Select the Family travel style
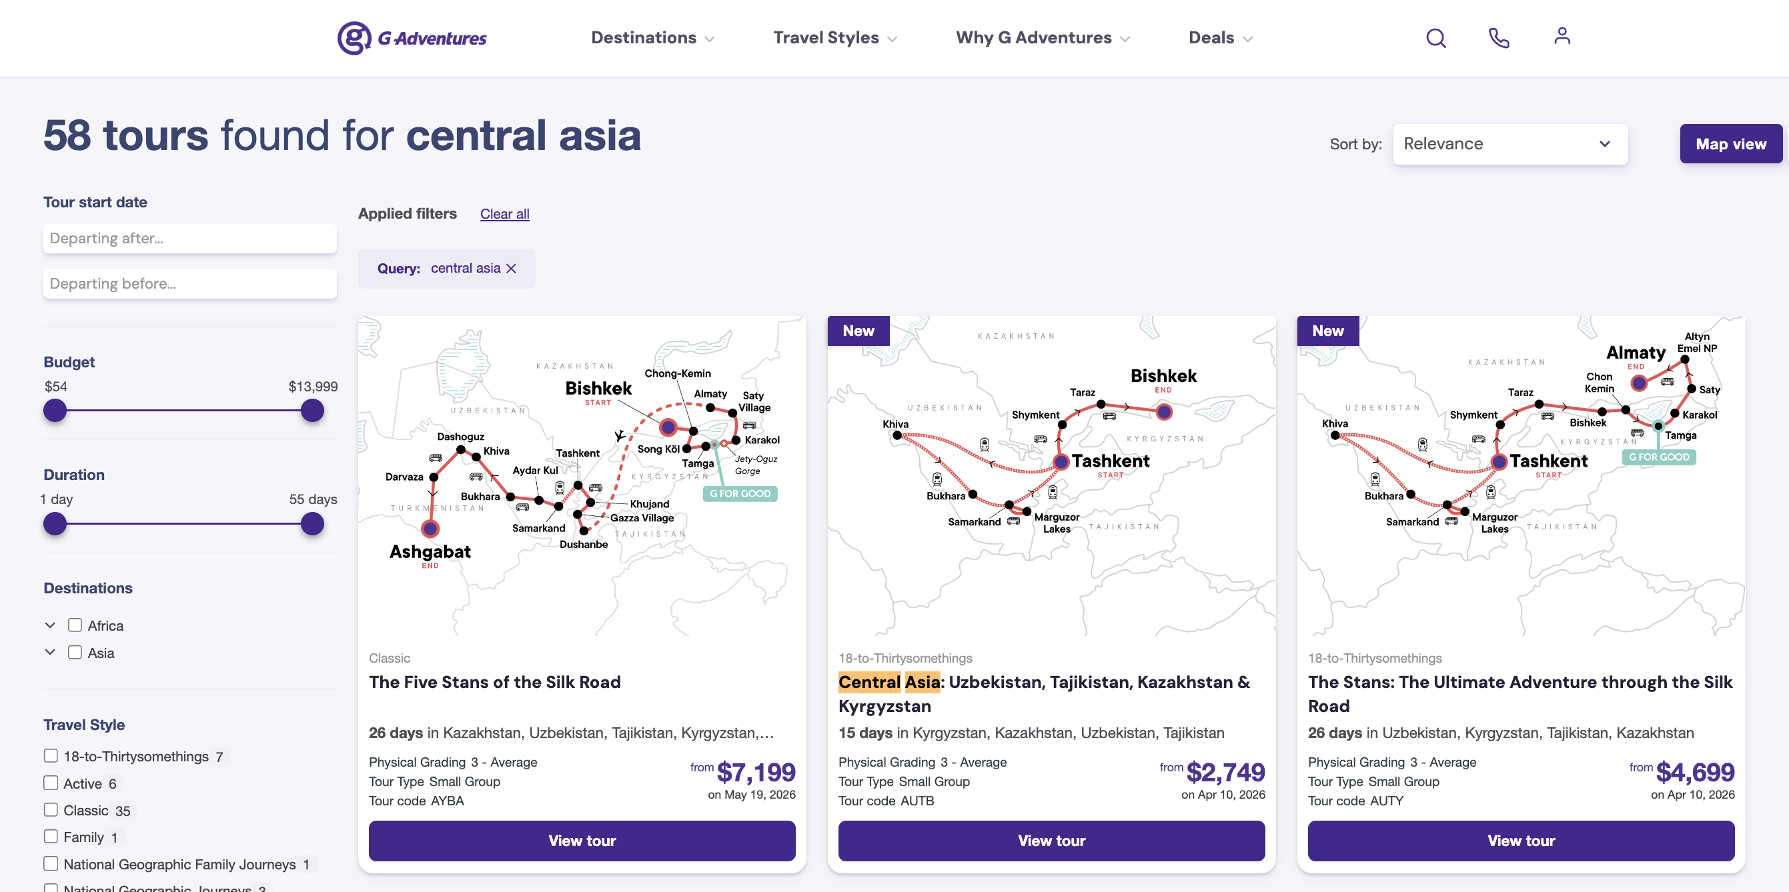 click(x=51, y=837)
